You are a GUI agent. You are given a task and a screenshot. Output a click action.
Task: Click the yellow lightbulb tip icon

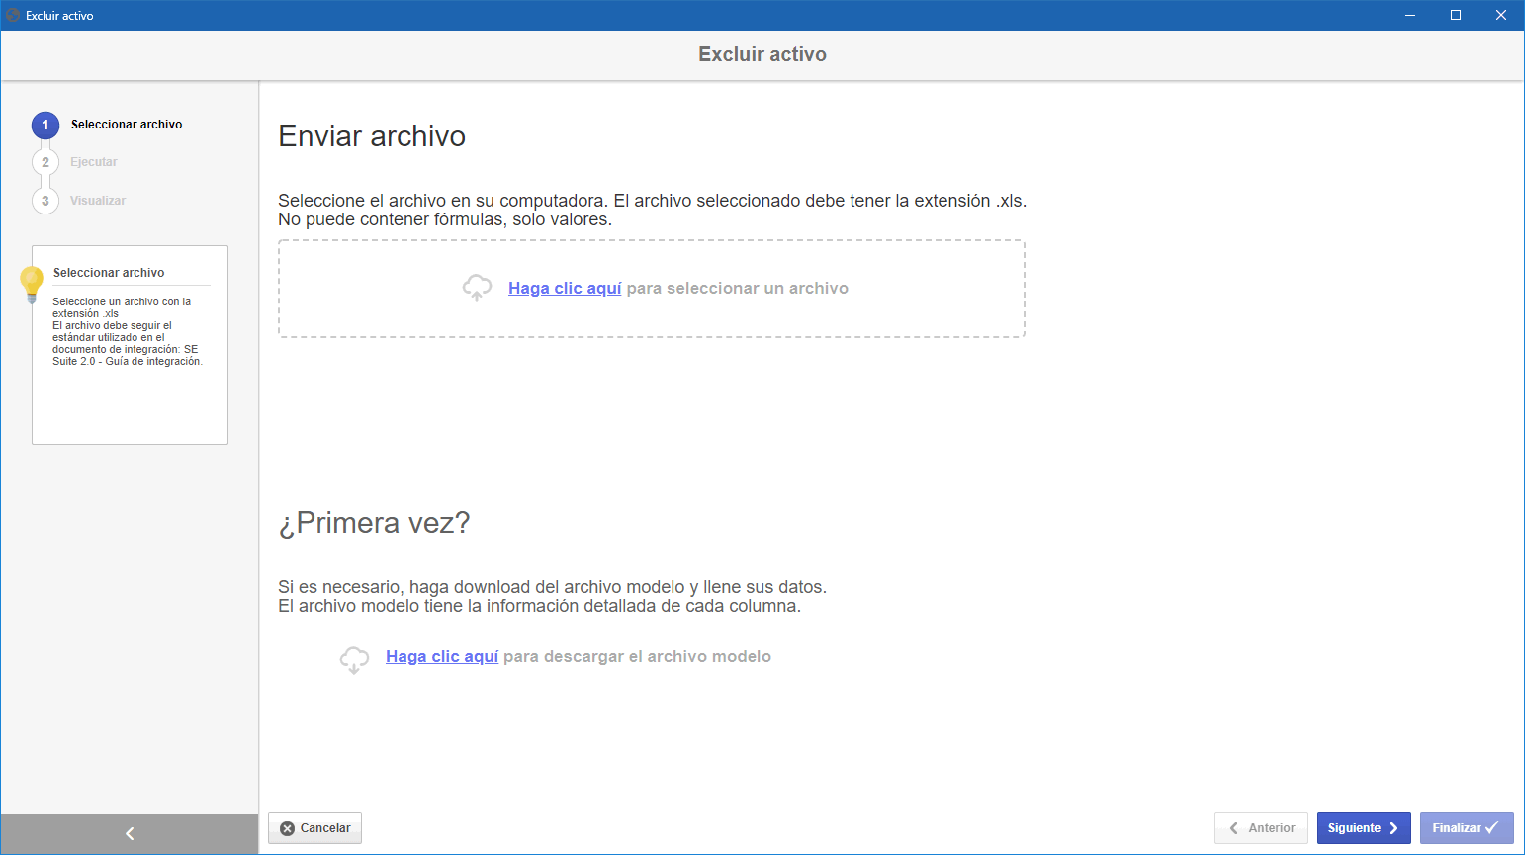coord(32,284)
